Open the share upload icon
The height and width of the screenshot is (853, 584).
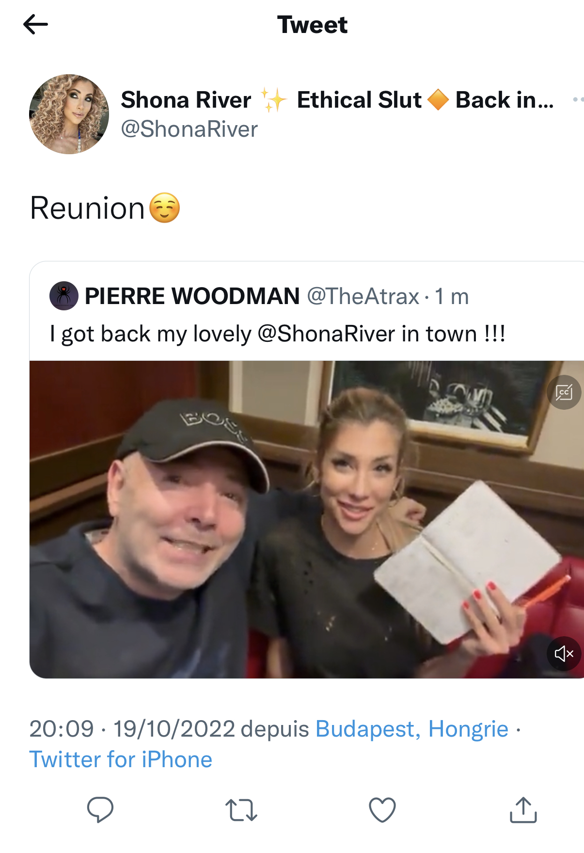[x=523, y=809]
